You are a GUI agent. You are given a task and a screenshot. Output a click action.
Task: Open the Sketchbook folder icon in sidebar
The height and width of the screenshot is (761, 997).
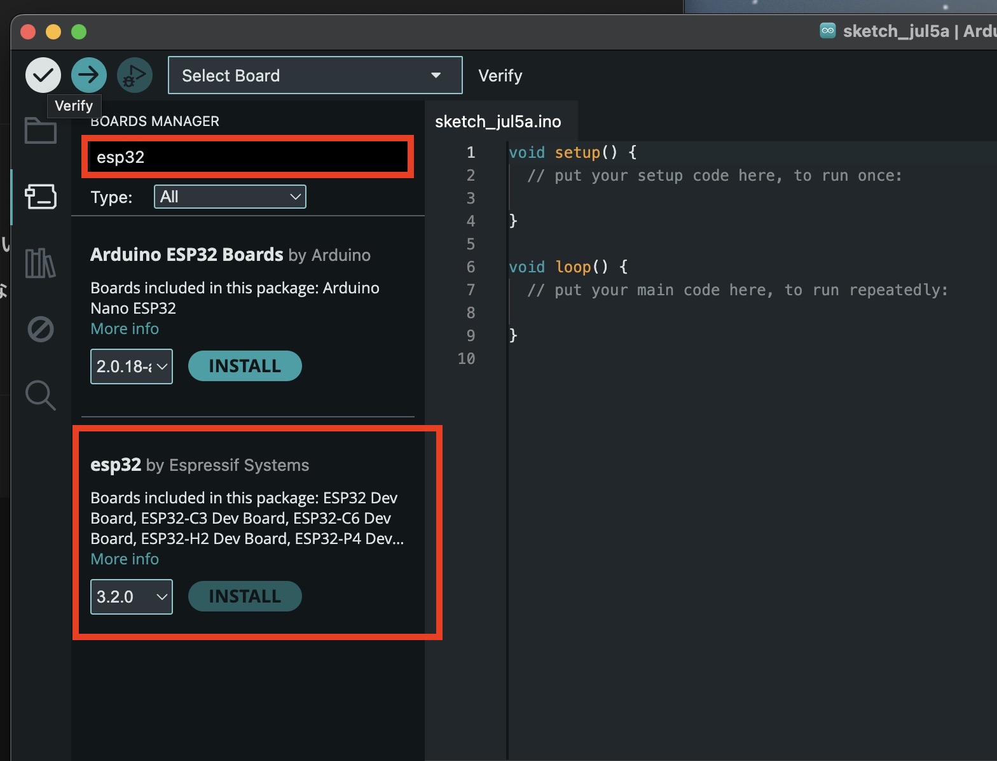41,130
